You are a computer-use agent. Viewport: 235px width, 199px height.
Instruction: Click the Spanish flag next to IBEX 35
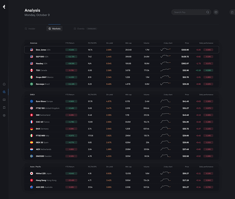click(x=32, y=142)
